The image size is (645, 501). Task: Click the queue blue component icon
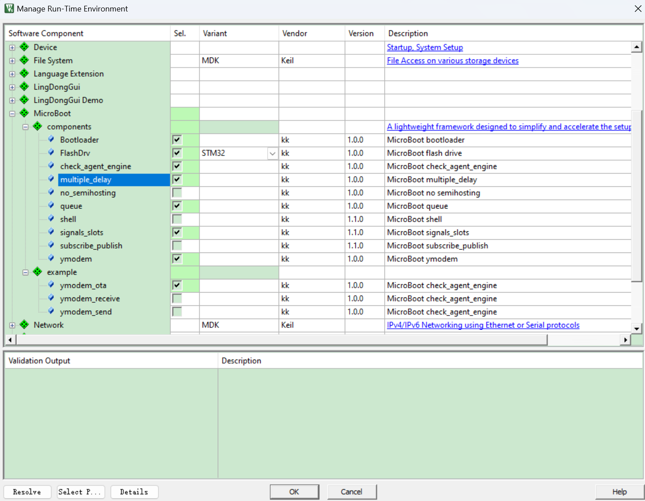(x=51, y=205)
